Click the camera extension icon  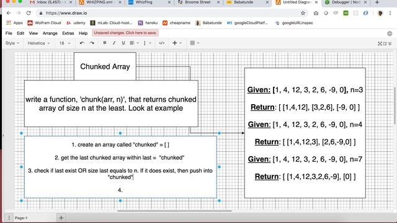[x=316, y=13]
